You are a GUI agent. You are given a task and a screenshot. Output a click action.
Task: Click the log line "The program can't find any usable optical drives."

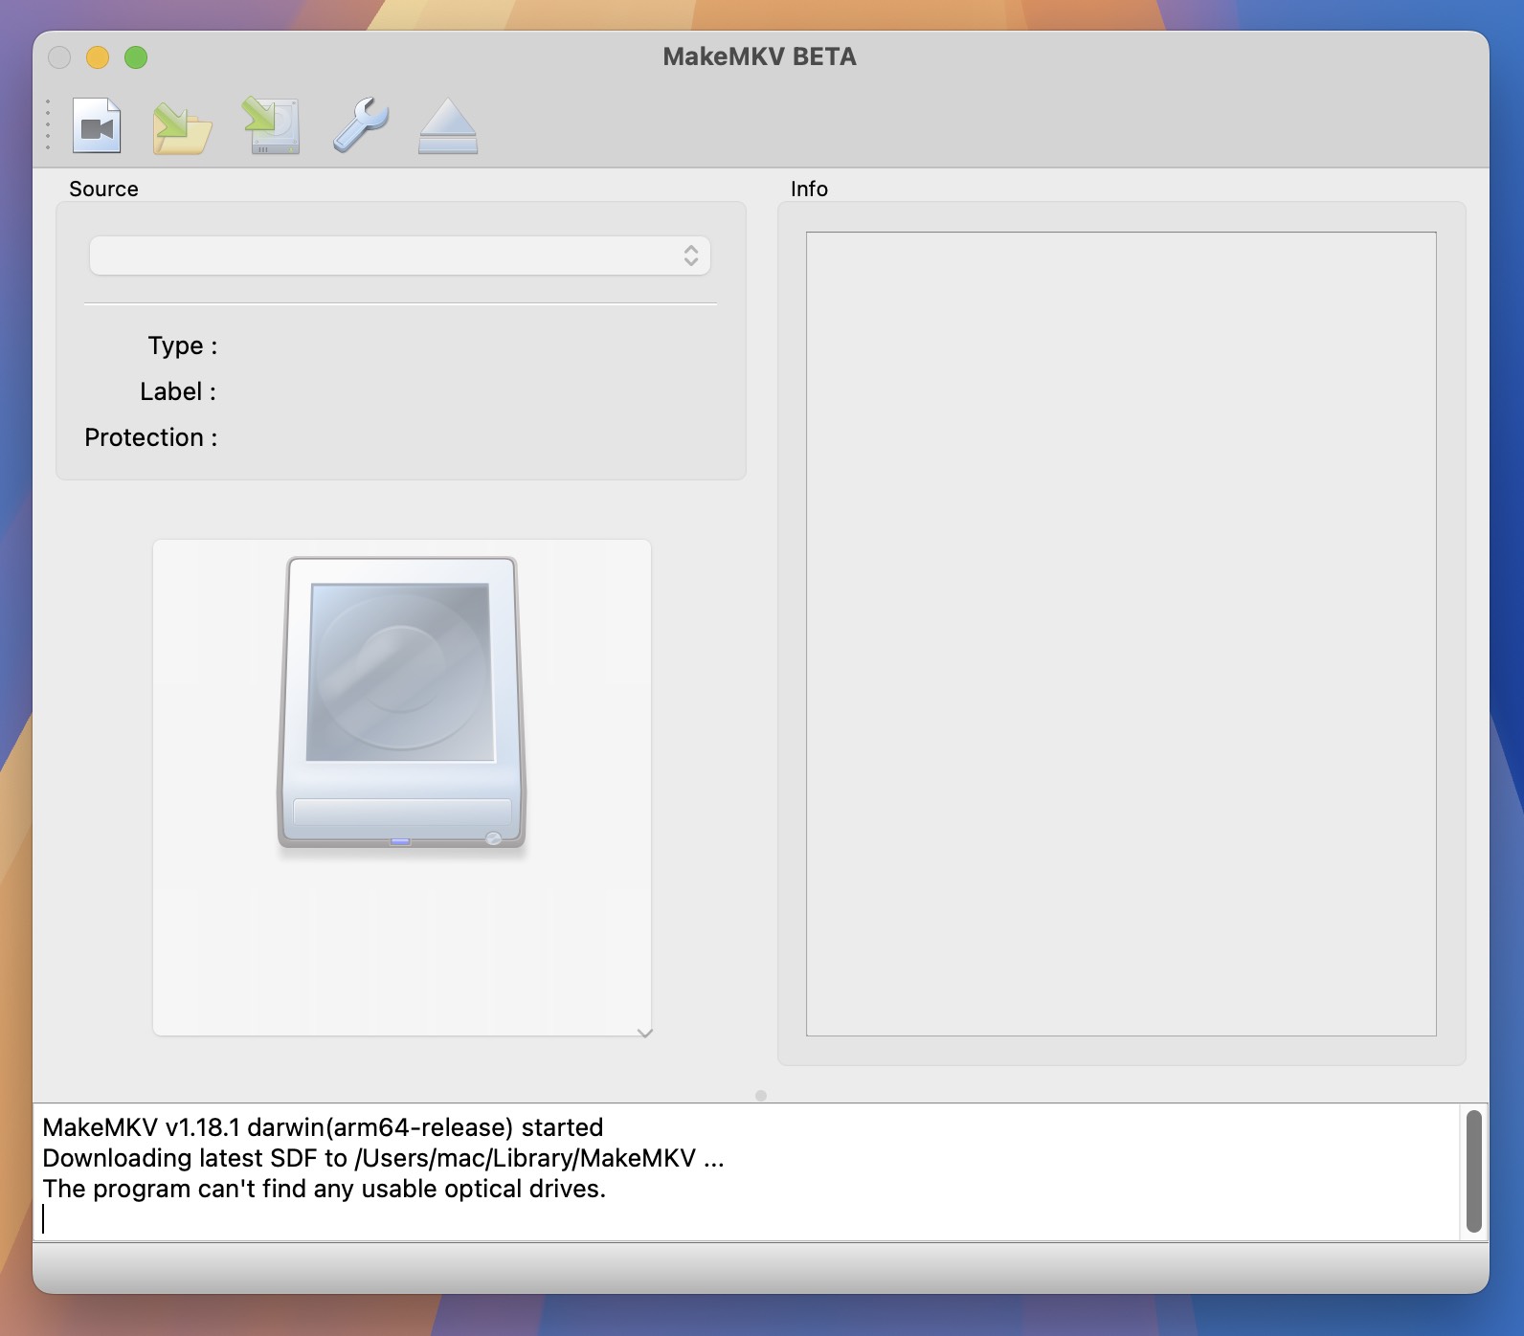(325, 1189)
